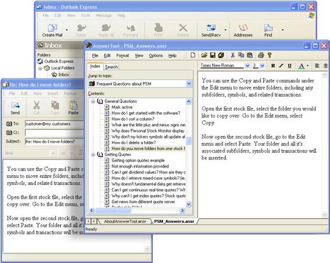Image resolution: width=330 pixels, height=263 pixels.
Task: Click the New document icon in AnswerTool
Action: coord(193,55)
